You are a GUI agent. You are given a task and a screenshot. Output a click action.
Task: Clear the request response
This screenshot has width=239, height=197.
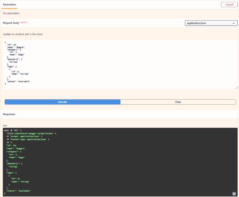coord(178,102)
